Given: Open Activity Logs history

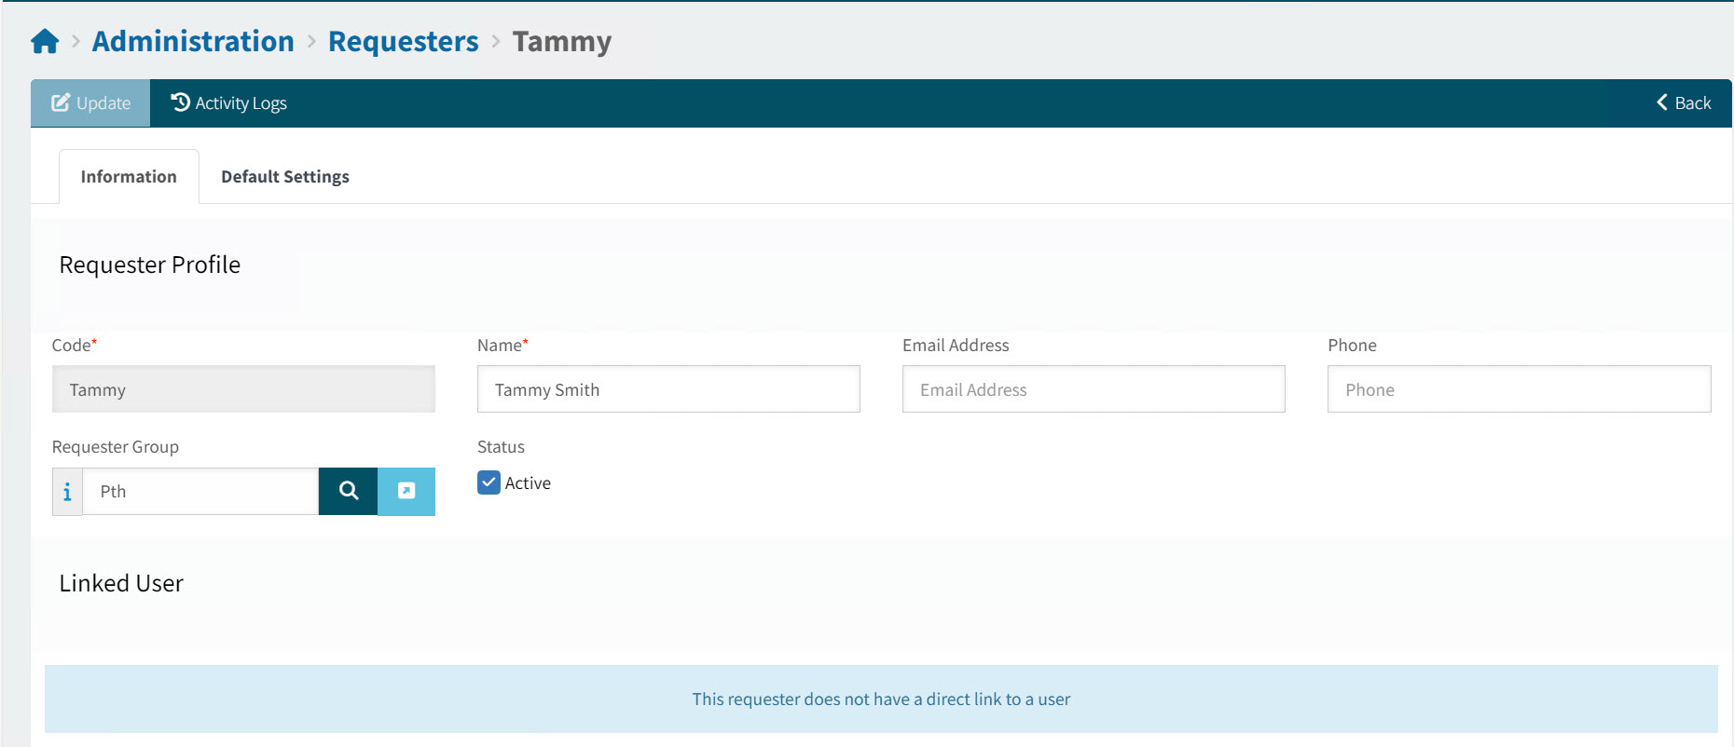Looking at the screenshot, I should tap(228, 103).
